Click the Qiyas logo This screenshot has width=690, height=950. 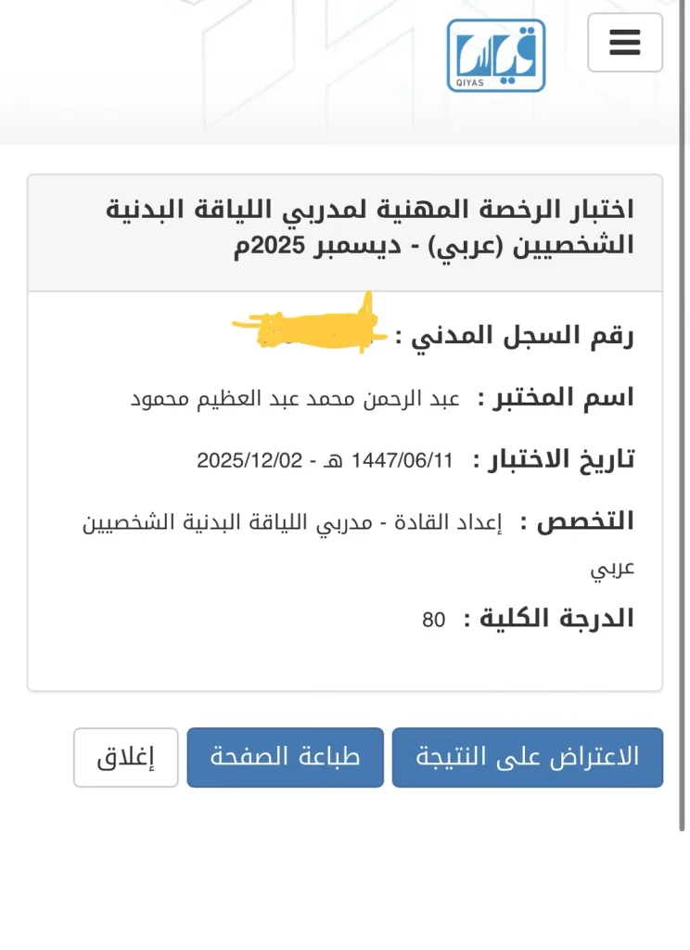pos(496,56)
